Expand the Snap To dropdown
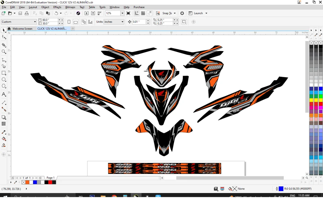This screenshot has height=202, width=323. coord(175,13)
